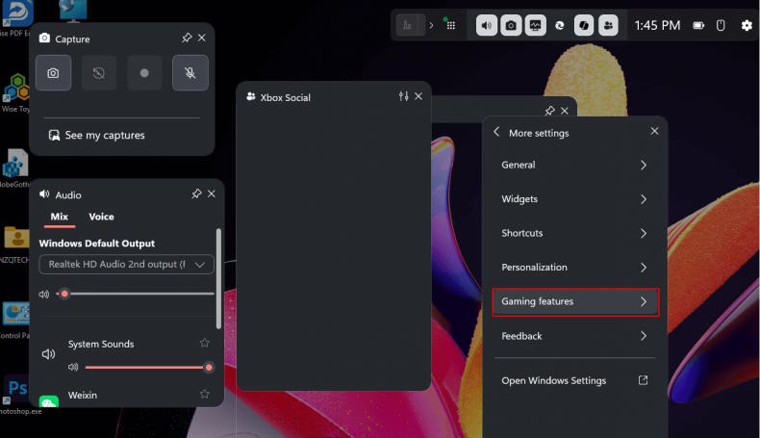The image size is (760, 438).
Task: Expand the Gaming features chevron
Action: 644,301
